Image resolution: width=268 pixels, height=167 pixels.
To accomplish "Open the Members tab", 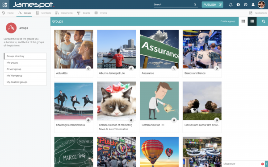I will pyautogui.click(x=43, y=13).
